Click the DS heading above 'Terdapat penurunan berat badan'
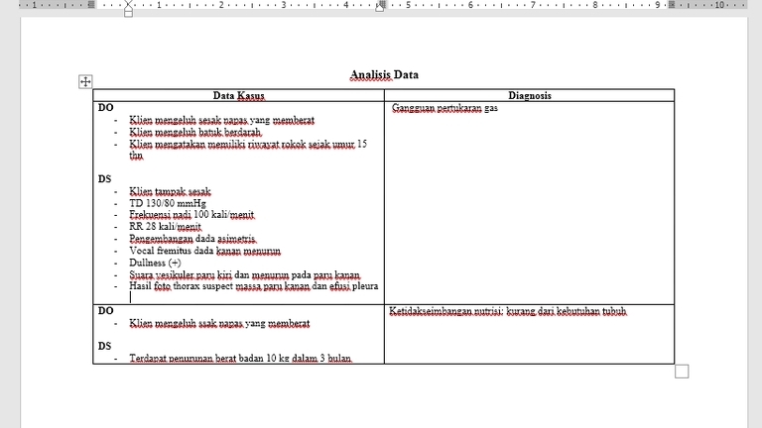 [104, 346]
